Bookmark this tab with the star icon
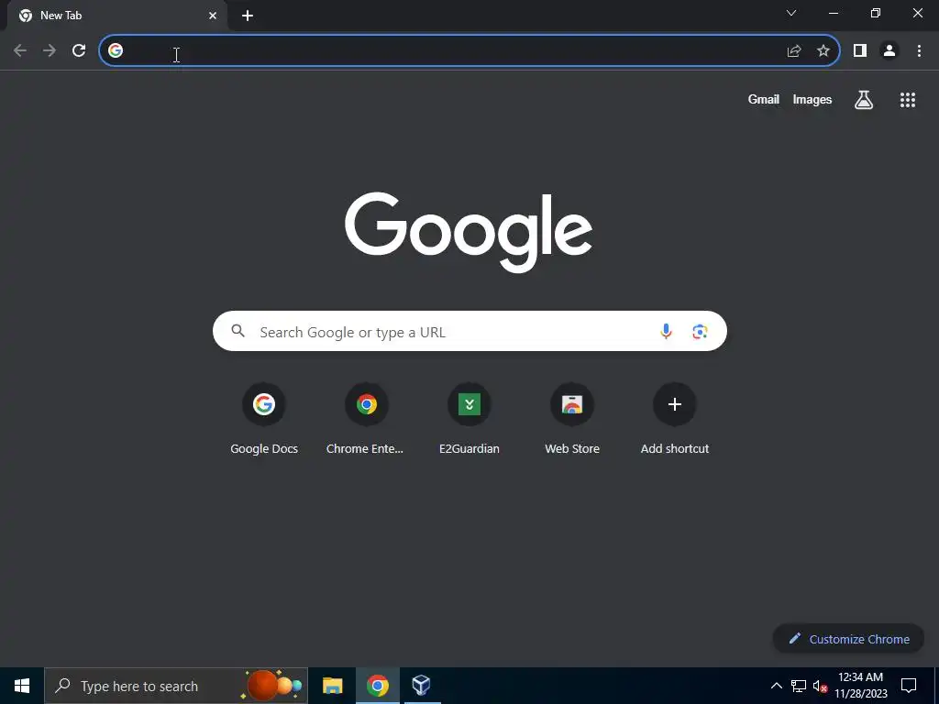The width and height of the screenshot is (939, 704). (823, 51)
